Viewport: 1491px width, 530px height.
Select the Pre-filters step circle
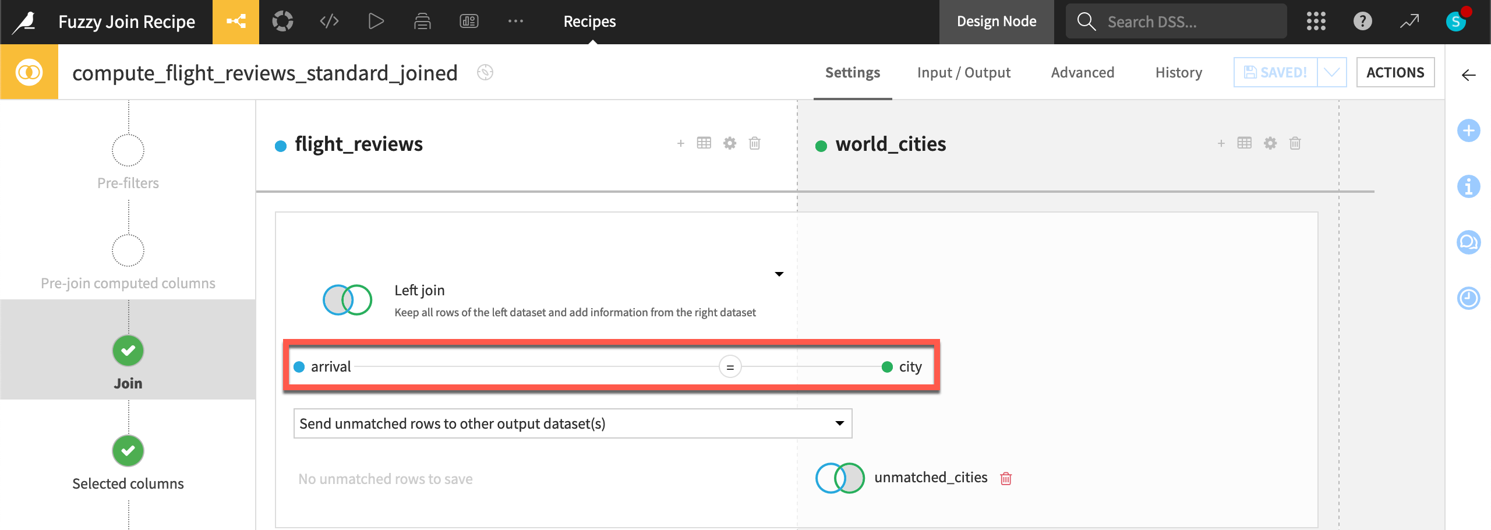(128, 150)
